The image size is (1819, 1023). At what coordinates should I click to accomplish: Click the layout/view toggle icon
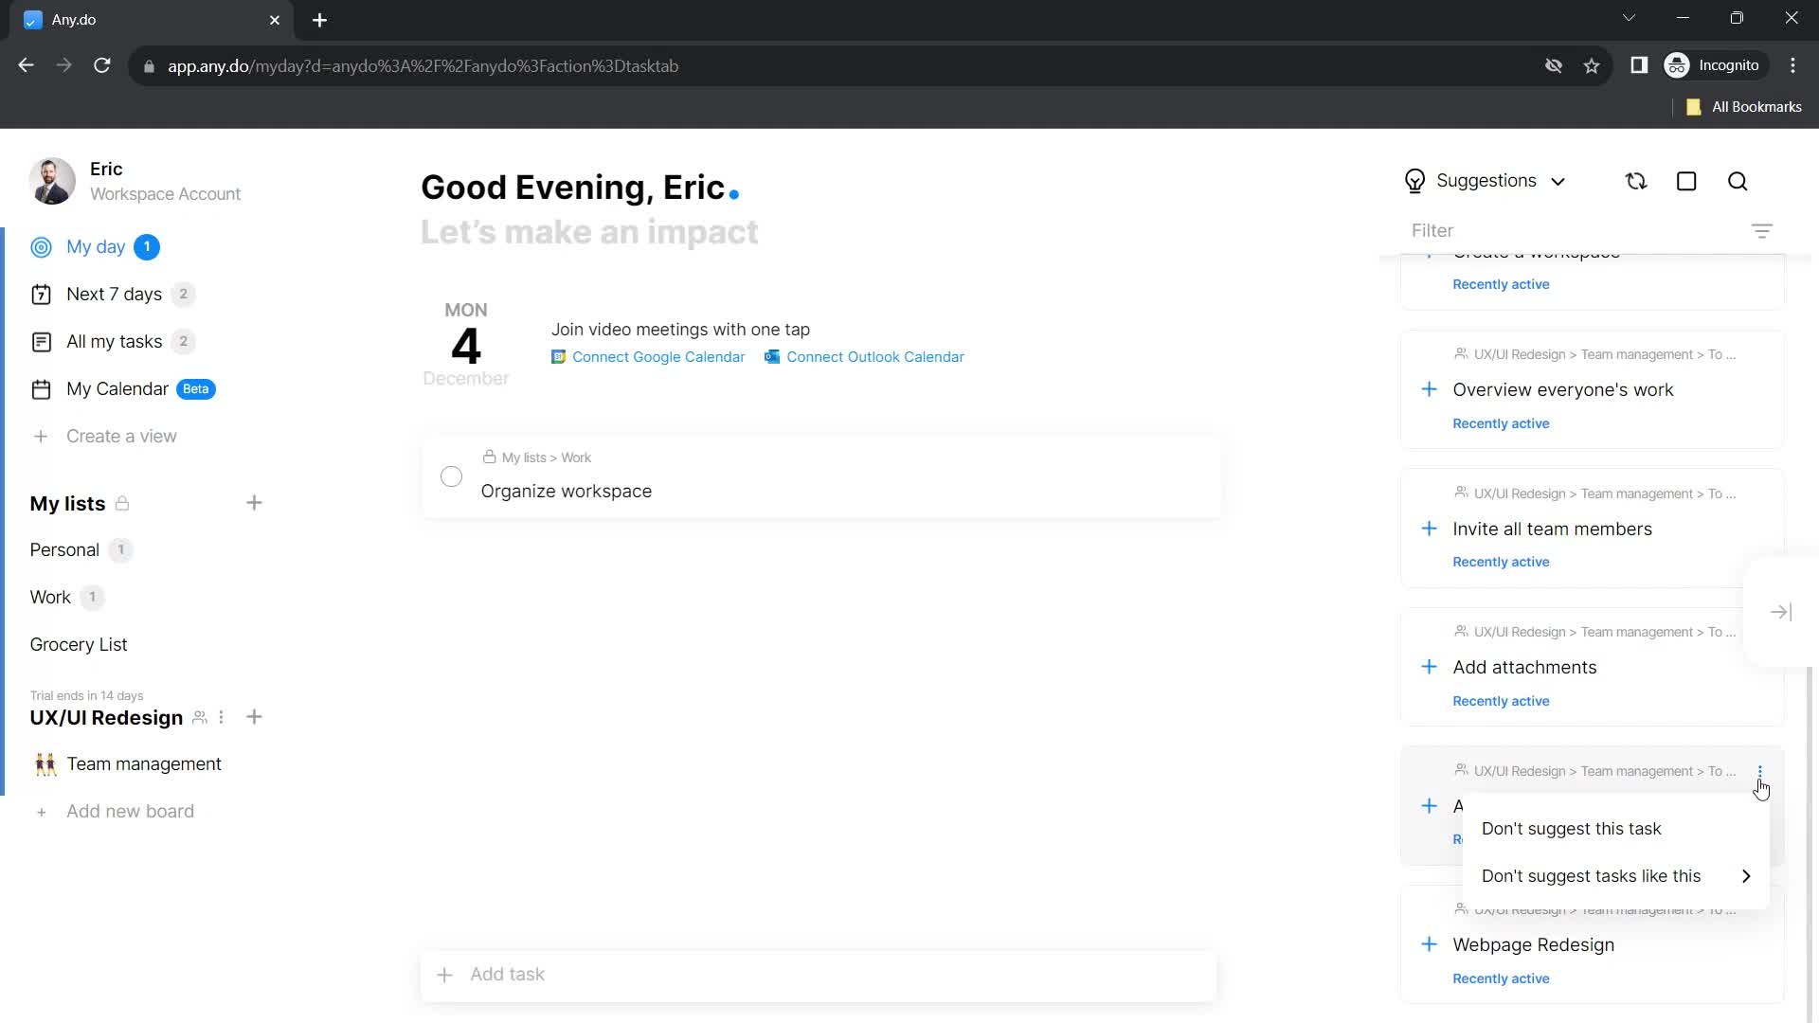(x=1686, y=181)
